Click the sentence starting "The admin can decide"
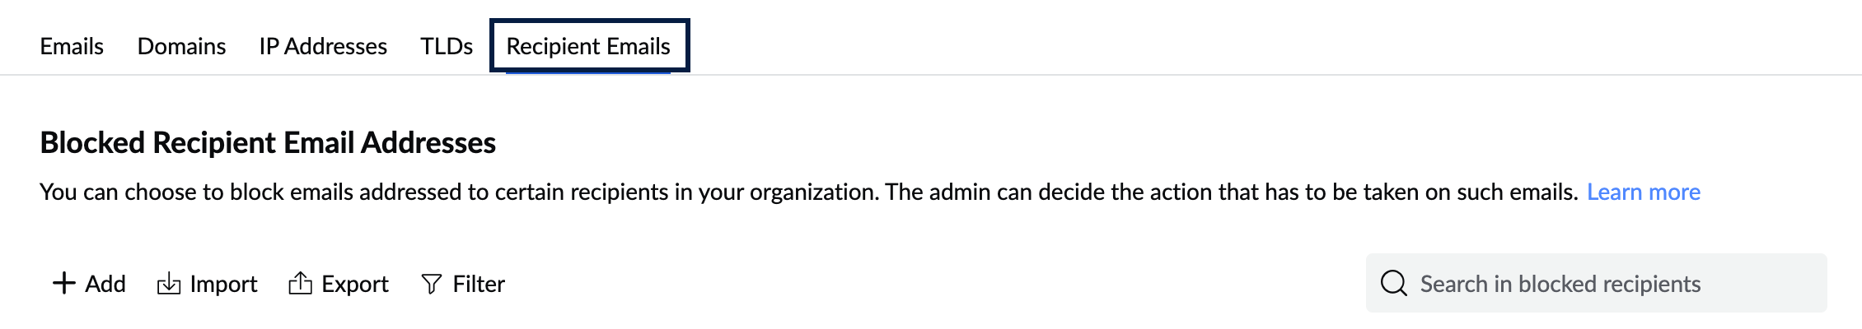1862x329 pixels. [1232, 192]
